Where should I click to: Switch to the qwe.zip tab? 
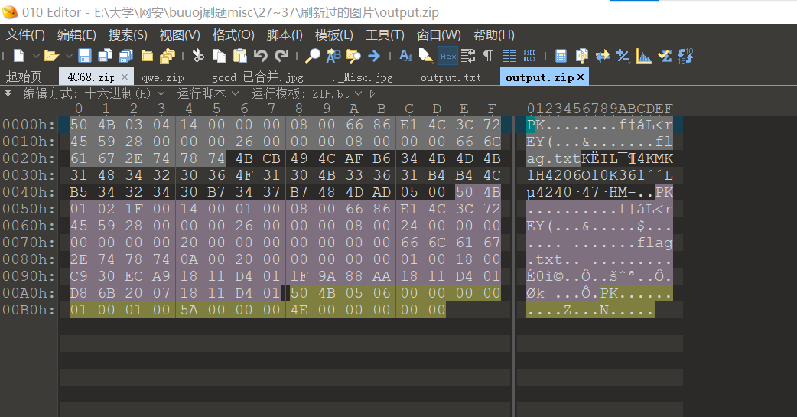163,77
